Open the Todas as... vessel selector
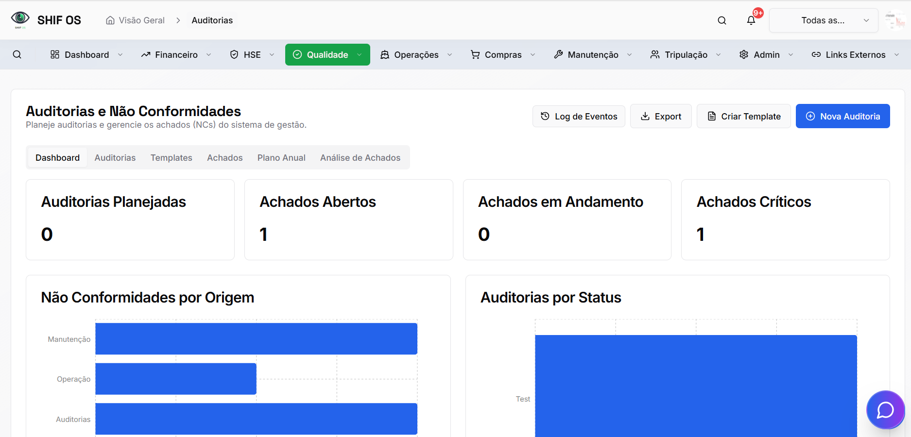The width and height of the screenshot is (911, 437). pyautogui.click(x=823, y=20)
